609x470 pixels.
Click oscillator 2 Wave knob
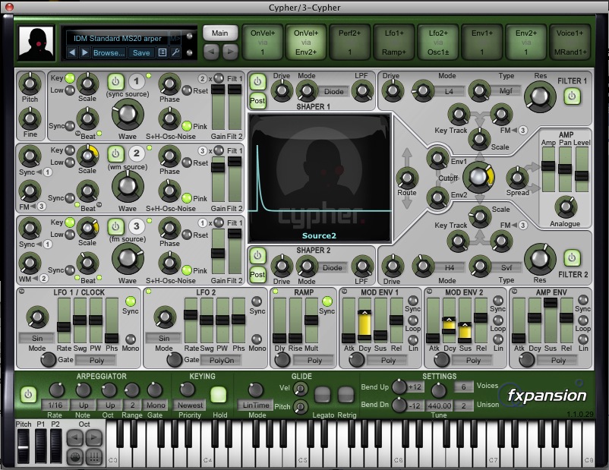(128, 186)
